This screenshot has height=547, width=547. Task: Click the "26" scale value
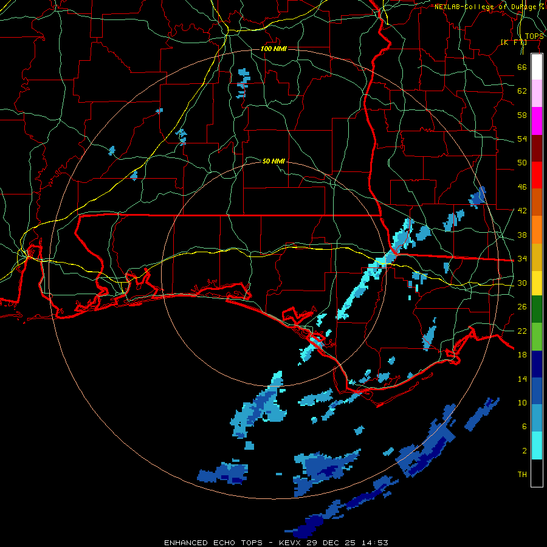[522, 307]
